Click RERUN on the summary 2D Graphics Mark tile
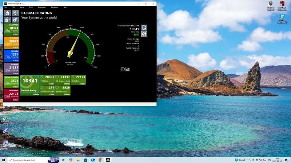Screen dimensions: 291x163 point(51,94)
